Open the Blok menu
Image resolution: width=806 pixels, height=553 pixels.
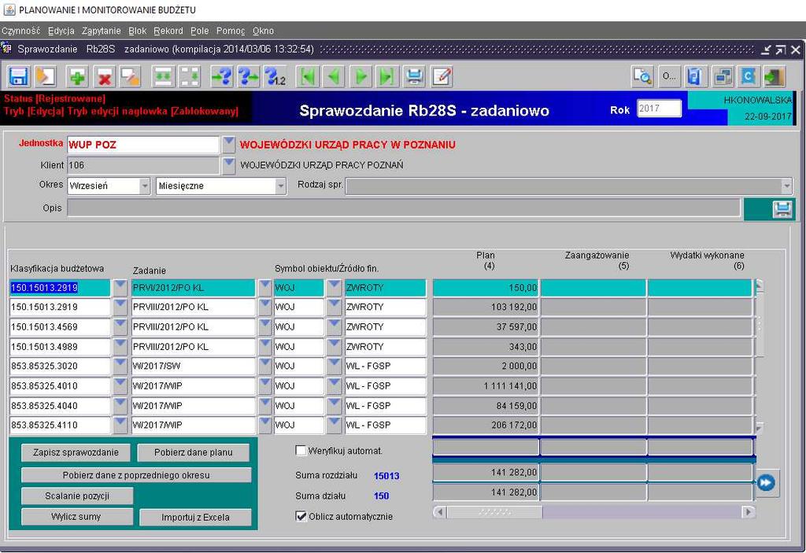pos(137,31)
